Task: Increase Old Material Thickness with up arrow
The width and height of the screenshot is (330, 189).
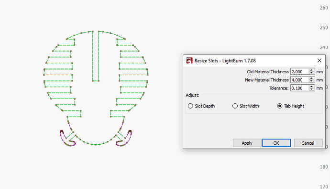Action: 311,70
